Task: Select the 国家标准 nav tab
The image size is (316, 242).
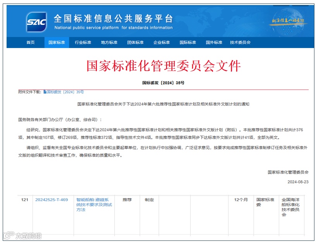Action: tap(57, 43)
